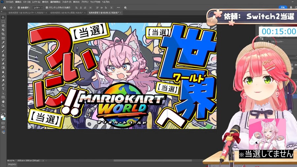Click the 60.61% zoom level field

tap(11, 160)
